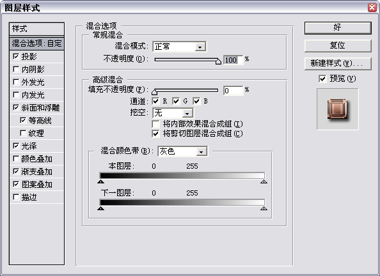
Task: Click the 填充不透明度 input field
Action: click(x=233, y=91)
